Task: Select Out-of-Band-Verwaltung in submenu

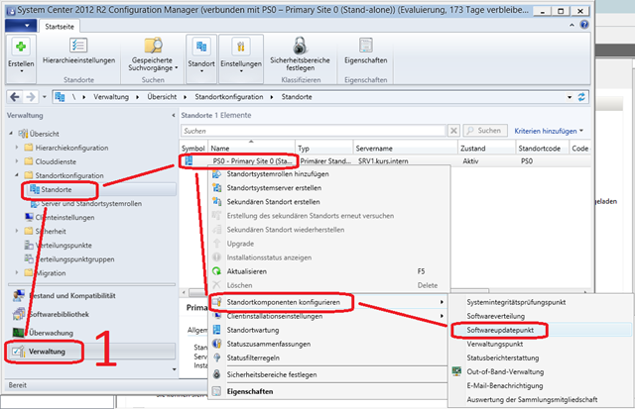Action: [541, 371]
